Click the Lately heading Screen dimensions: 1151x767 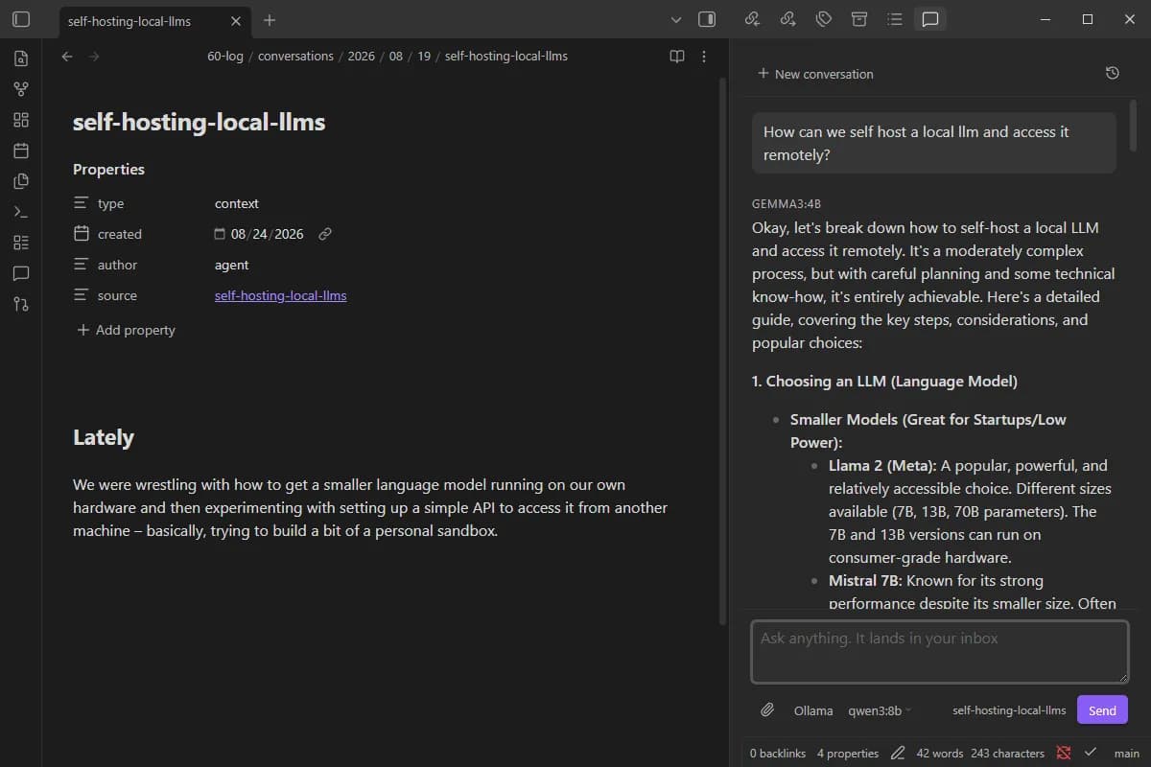click(x=104, y=437)
